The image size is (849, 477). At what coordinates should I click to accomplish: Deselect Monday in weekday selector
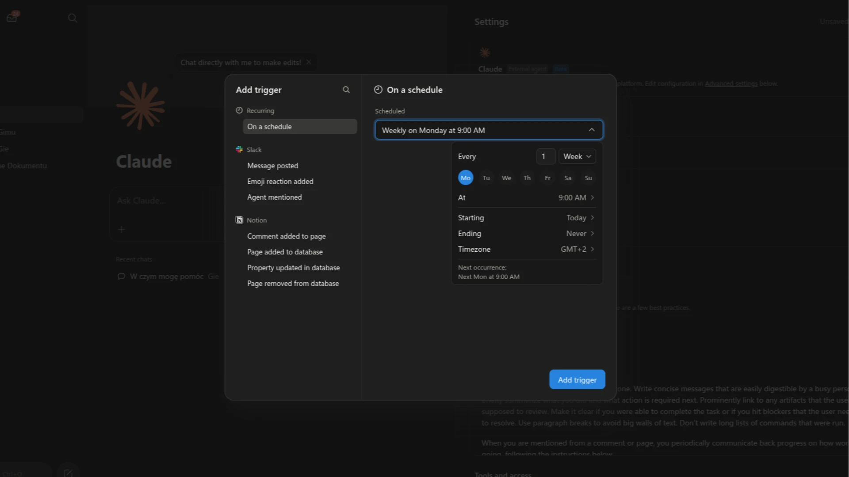coord(466,178)
